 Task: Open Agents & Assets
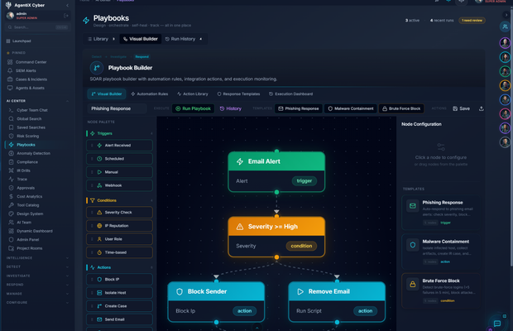[30, 88]
